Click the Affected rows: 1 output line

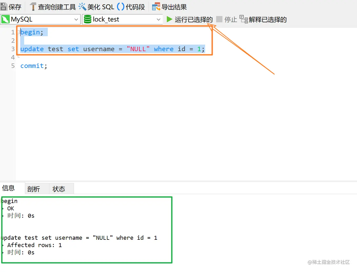[34, 245]
